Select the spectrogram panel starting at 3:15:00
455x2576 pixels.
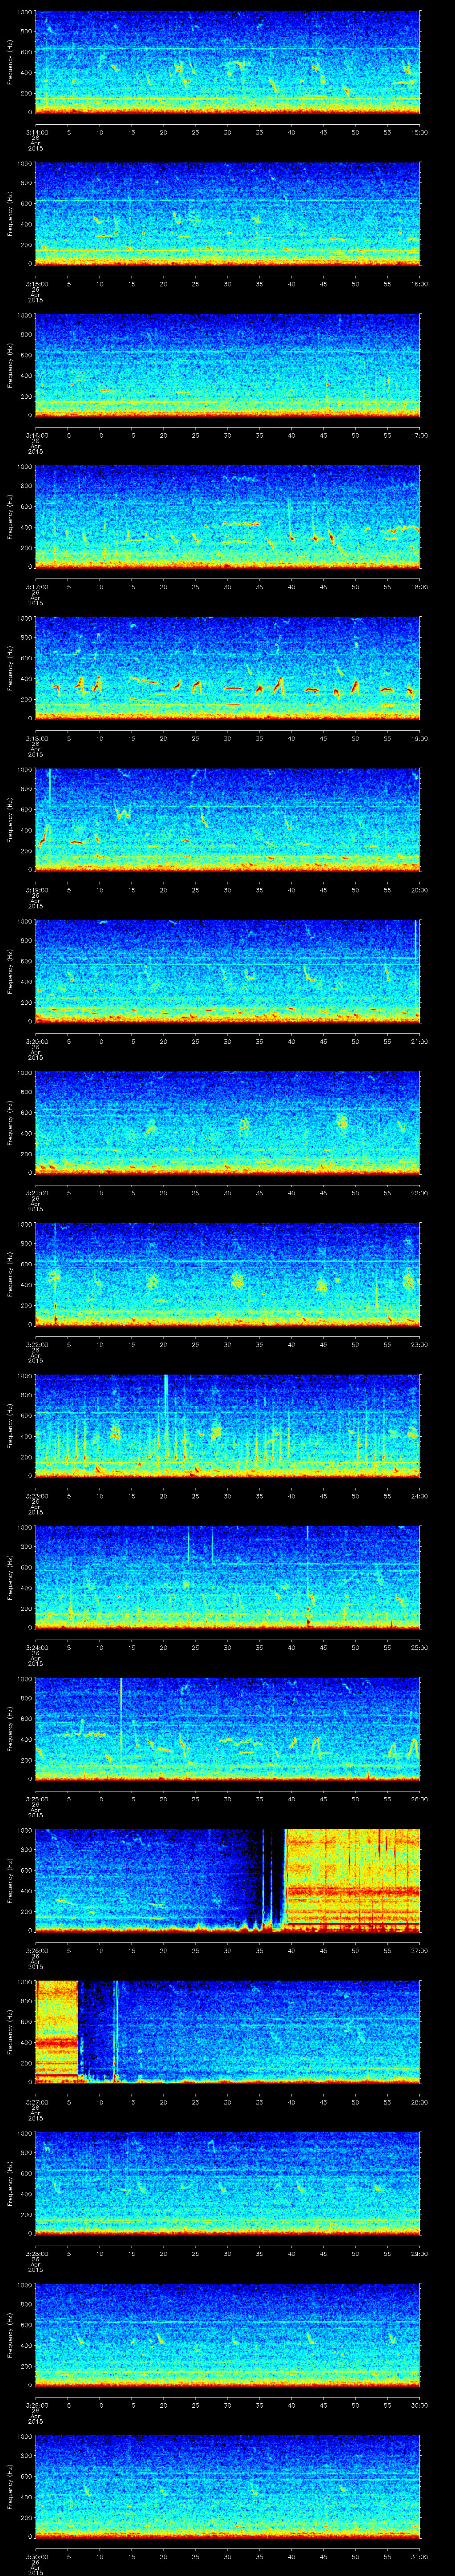(227, 214)
